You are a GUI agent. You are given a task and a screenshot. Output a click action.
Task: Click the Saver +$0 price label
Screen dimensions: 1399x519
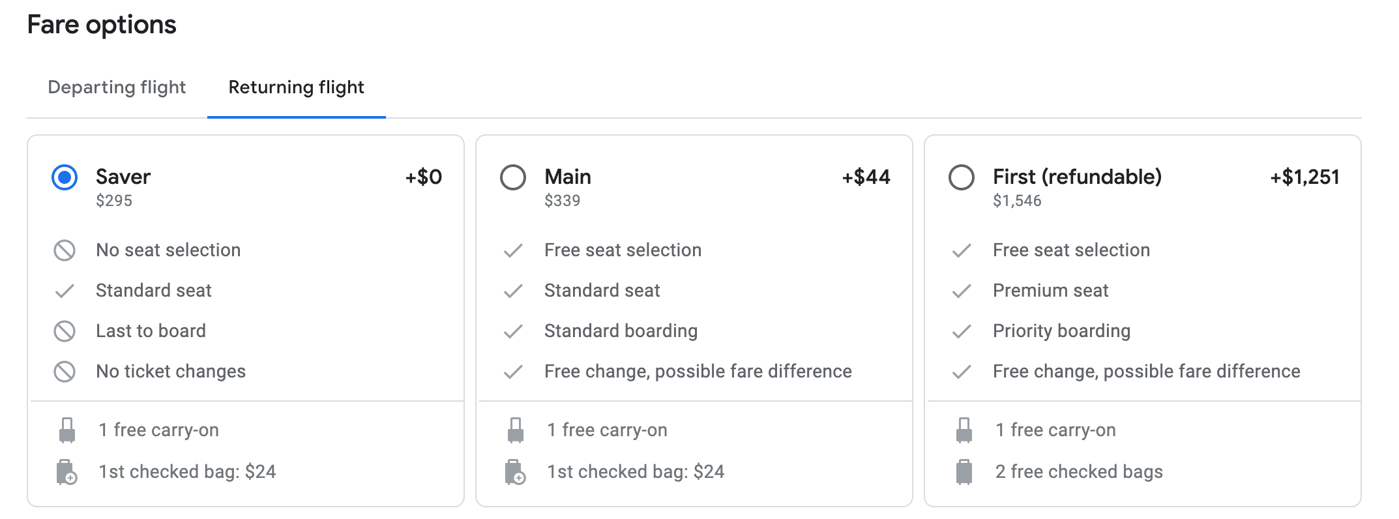(424, 177)
